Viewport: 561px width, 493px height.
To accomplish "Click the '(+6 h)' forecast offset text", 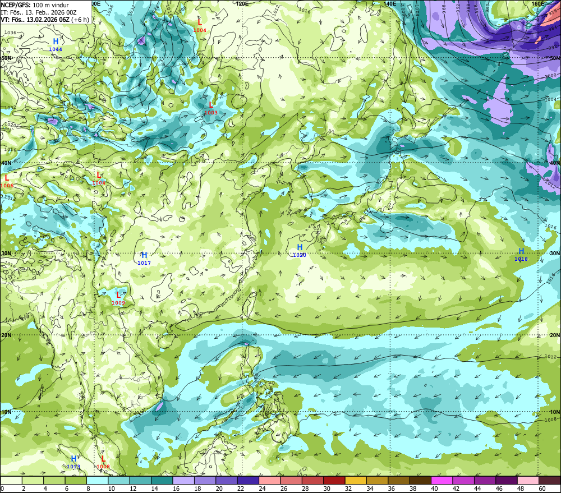I will pyautogui.click(x=80, y=20).
